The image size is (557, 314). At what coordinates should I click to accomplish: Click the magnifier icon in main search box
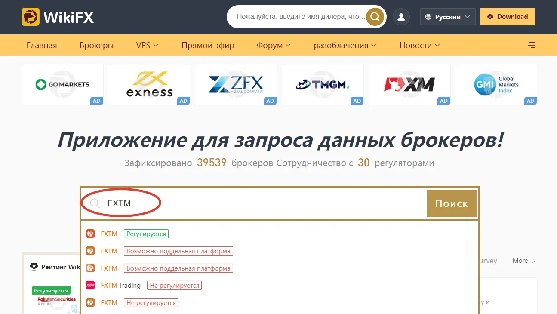tap(95, 203)
